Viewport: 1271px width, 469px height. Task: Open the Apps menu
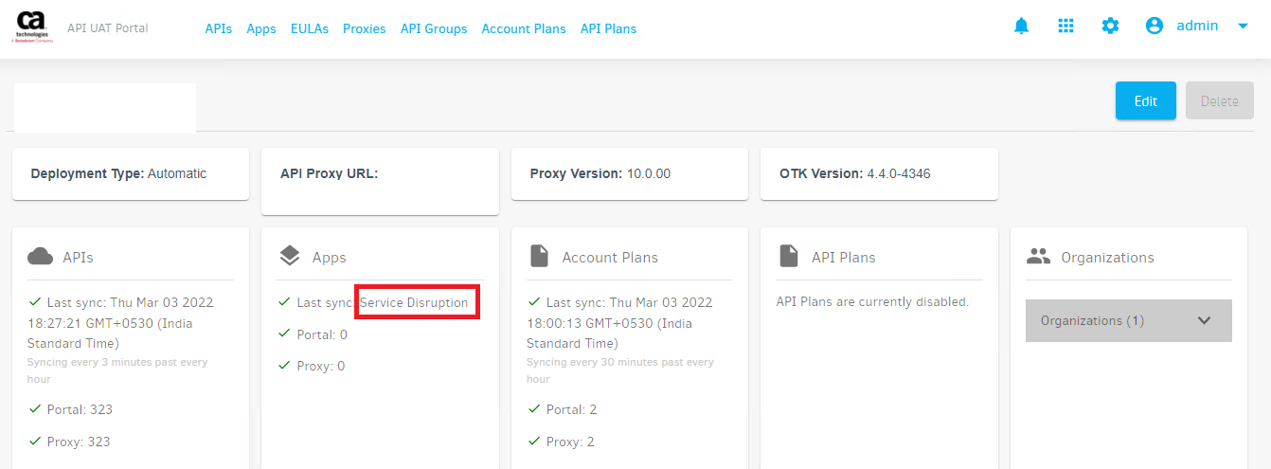tap(261, 28)
